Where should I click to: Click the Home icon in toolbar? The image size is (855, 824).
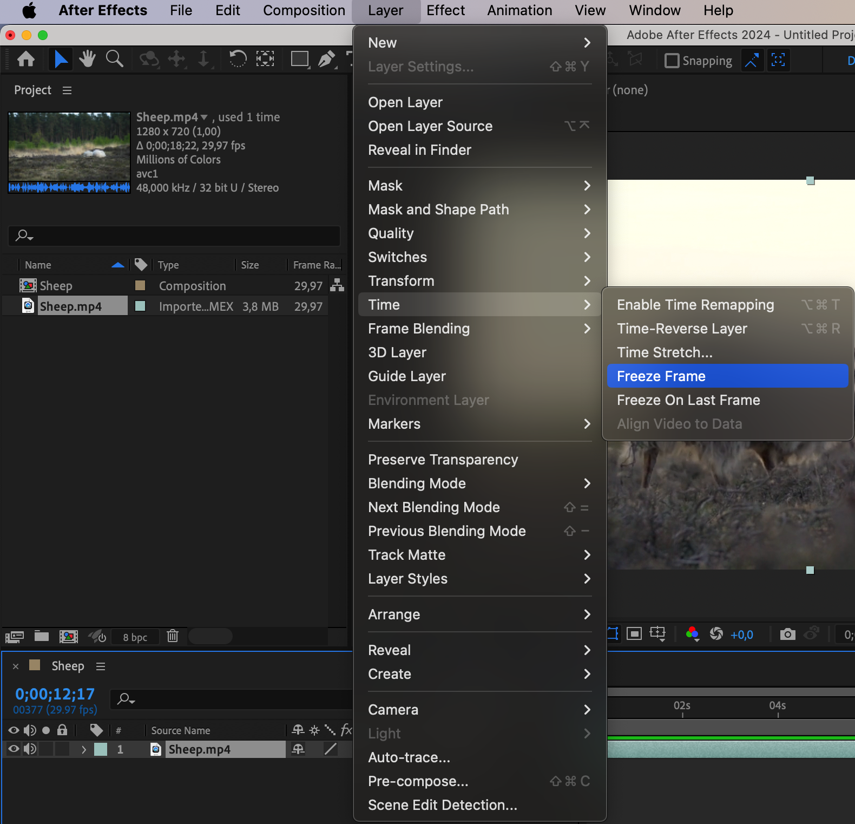tap(26, 59)
